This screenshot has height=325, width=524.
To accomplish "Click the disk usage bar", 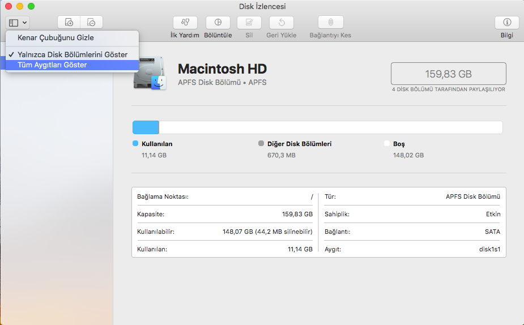I will (317, 127).
